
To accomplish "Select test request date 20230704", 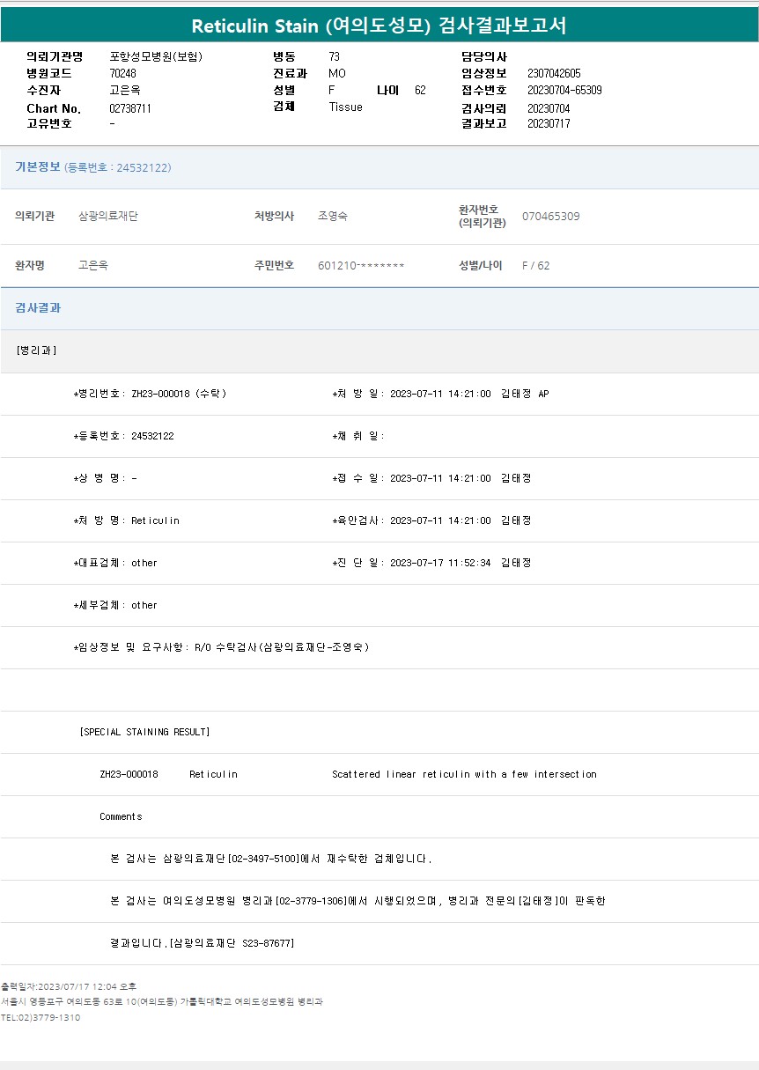I will [x=549, y=107].
